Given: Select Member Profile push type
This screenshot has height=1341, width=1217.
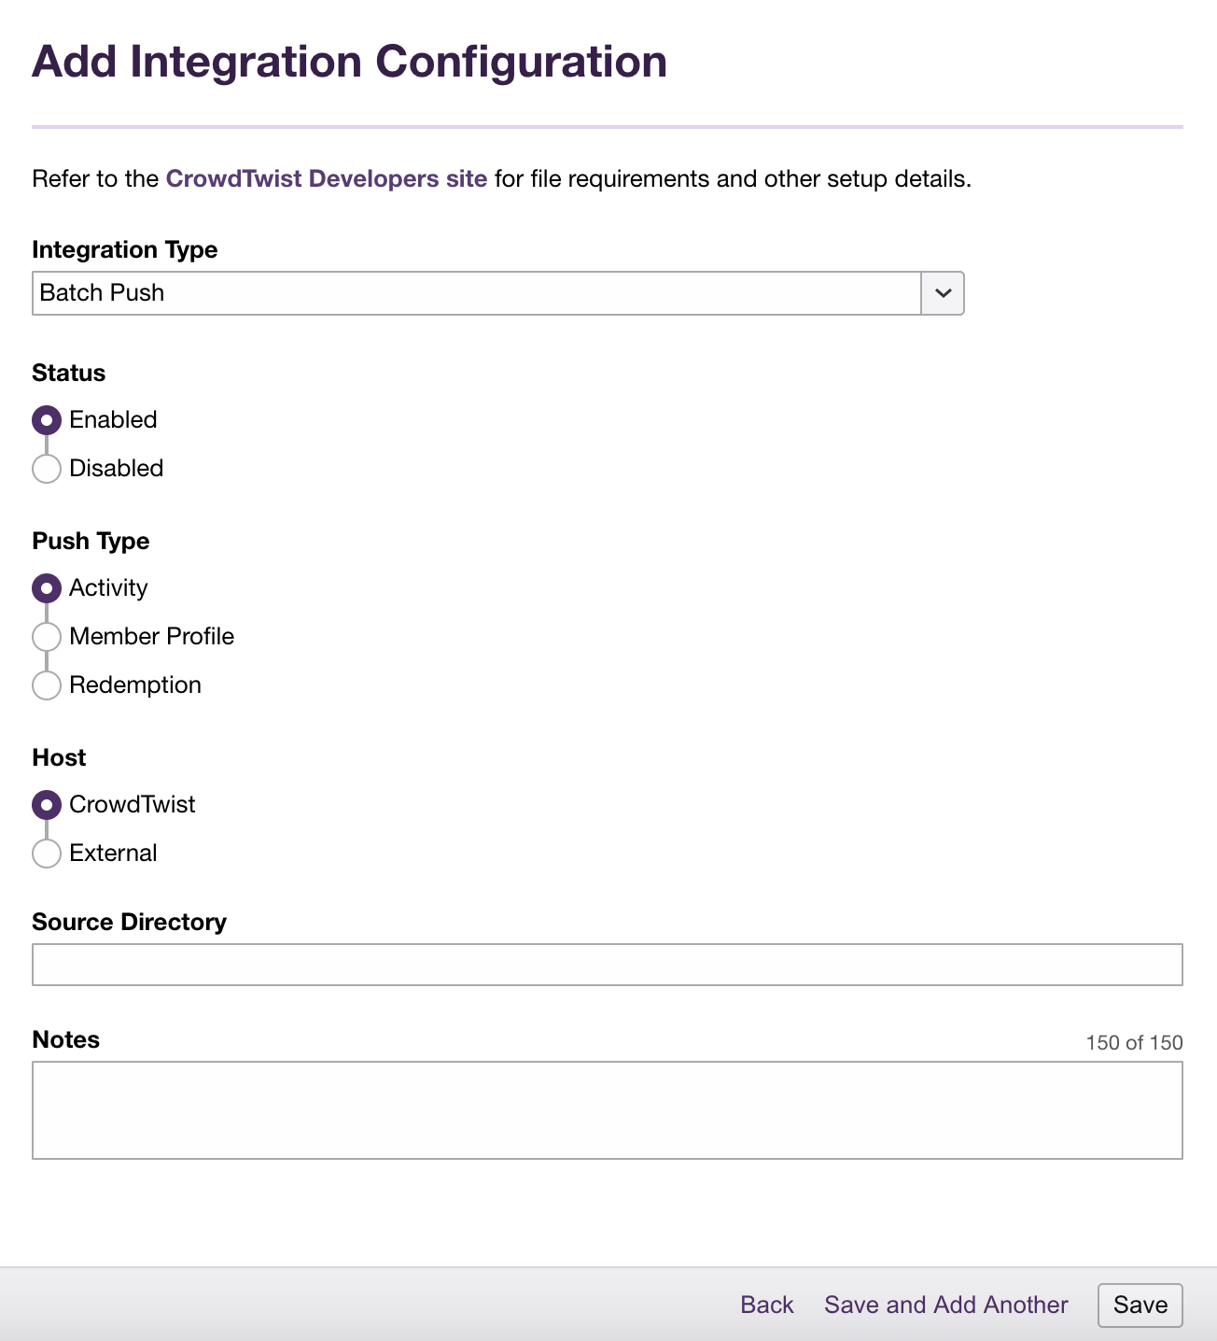Looking at the screenshot, I should [x=46, y=636].
